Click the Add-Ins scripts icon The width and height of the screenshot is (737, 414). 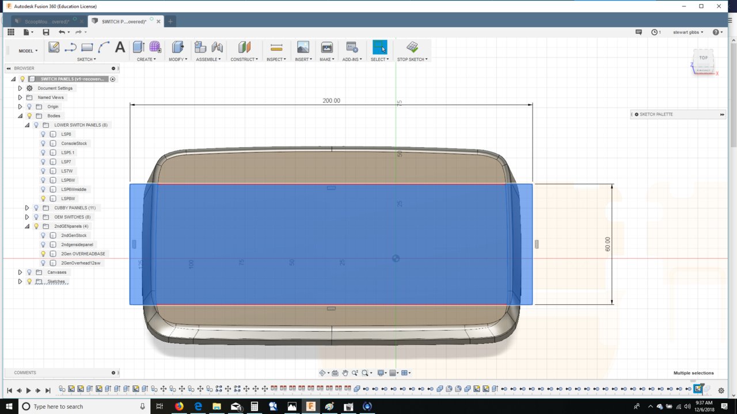point(352,47)
